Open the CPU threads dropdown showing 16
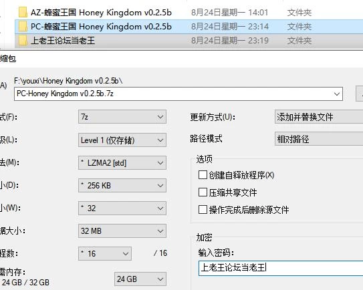Viewport: 363px width, 290px height. tap(105, 253)
